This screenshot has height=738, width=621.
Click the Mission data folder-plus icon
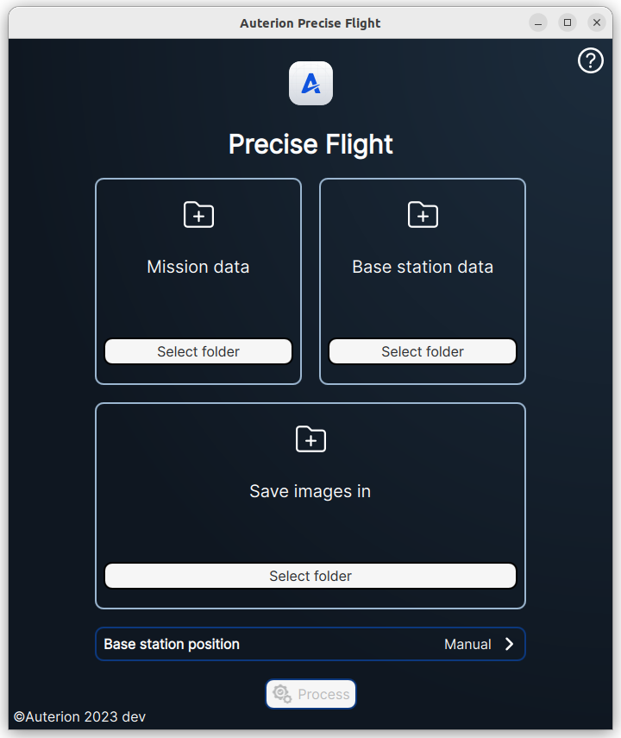[198, 215]
